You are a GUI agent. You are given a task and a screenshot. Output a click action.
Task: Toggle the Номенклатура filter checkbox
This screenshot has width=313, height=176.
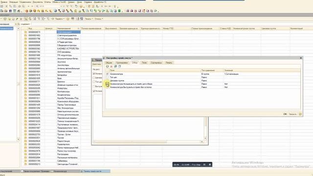click(108, 74)
